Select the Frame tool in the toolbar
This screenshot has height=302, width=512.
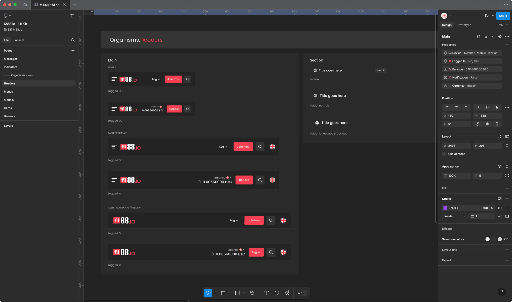click(223, 293)
